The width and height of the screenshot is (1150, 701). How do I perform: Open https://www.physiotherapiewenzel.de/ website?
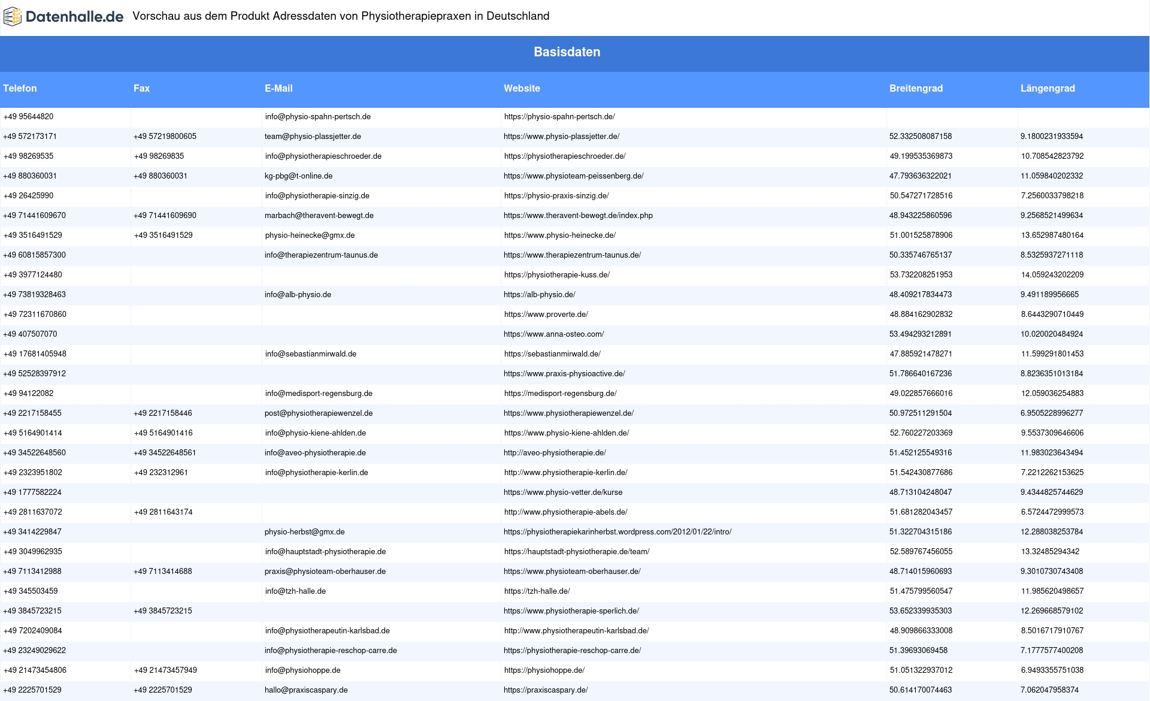568,413
